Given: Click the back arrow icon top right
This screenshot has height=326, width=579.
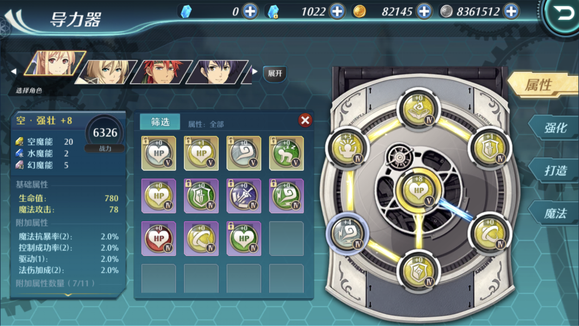Looking at the screenshot, I should coord(563,14).
